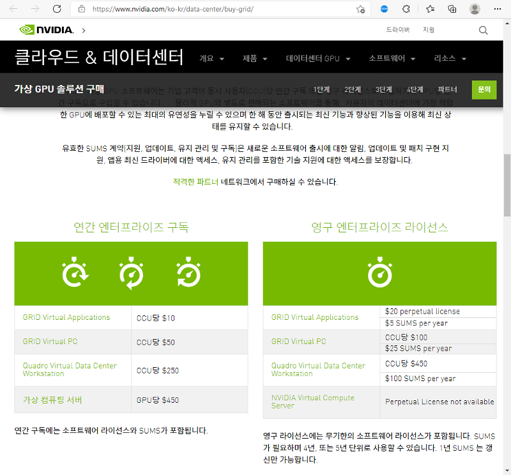This screenshot has height=475, width=511.
Task: Open browser Settings and more menu
Action: click(498, 9)
